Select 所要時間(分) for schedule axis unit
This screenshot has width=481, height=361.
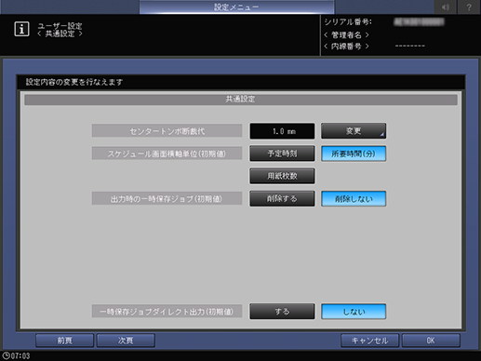click(x=354, y=154)
